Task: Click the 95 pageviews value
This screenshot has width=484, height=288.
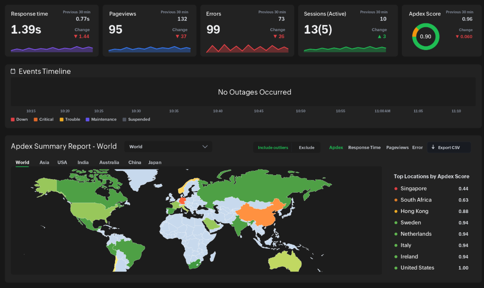Action: point(115,29)
